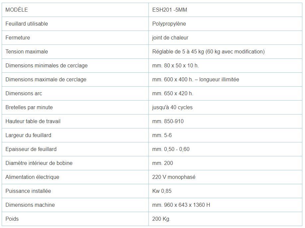Click the Feuillard utilisable label
305x228 pixels.
pyautogui.click(x=27, y=24)
